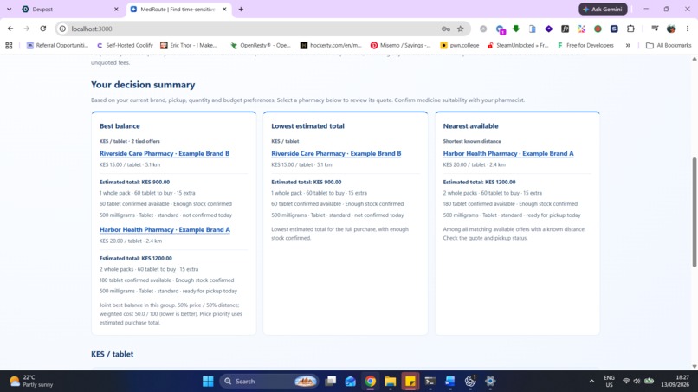Open the profile avatar in Chrome toolbar
The image size is (698, 392).
(x=671, y=29)
